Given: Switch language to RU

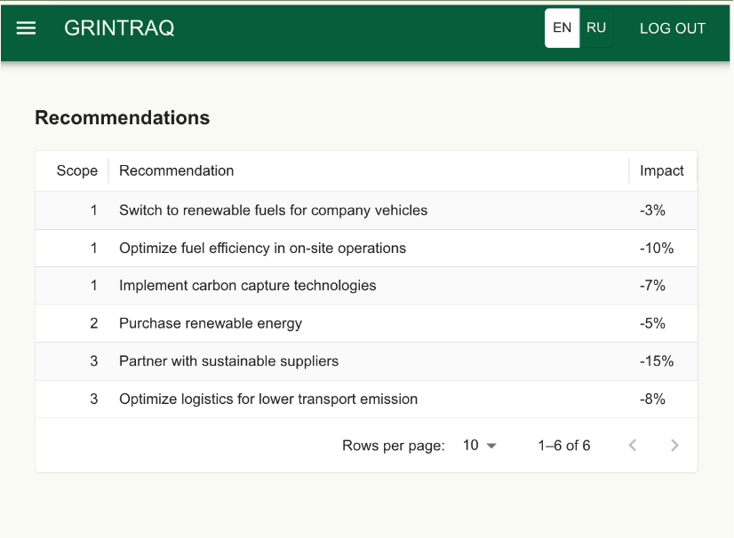Looking at the screenshot, I should tap(596, 28).
